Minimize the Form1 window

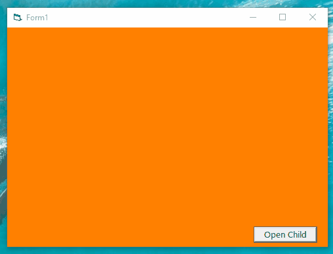point(253,17)
